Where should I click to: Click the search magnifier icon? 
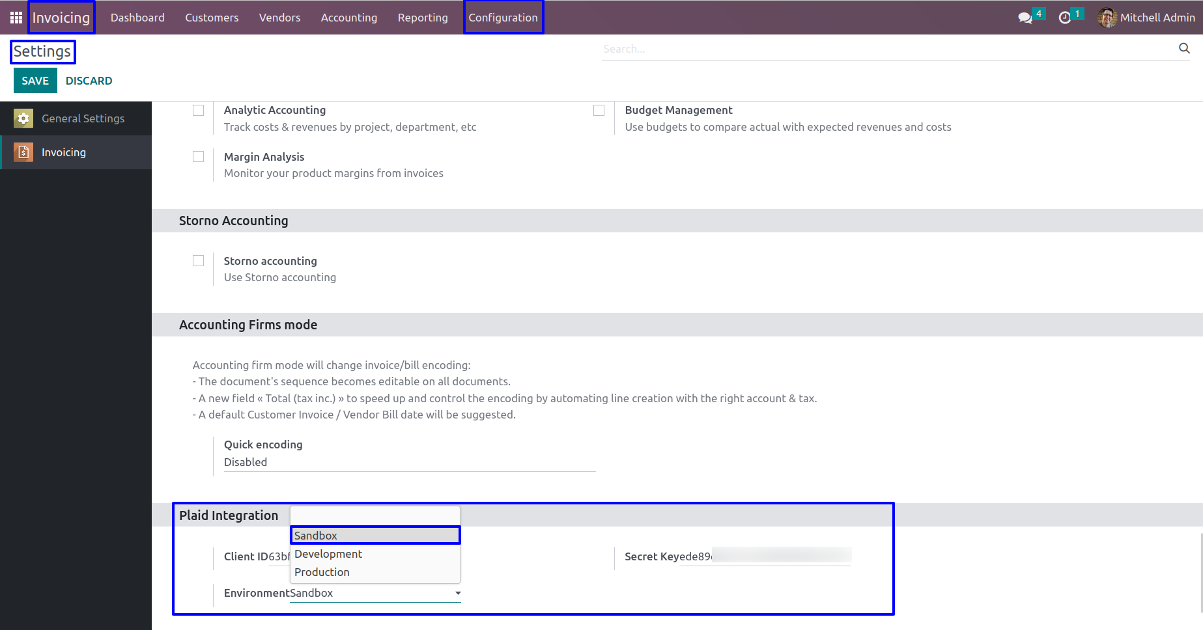(1184, 48)
